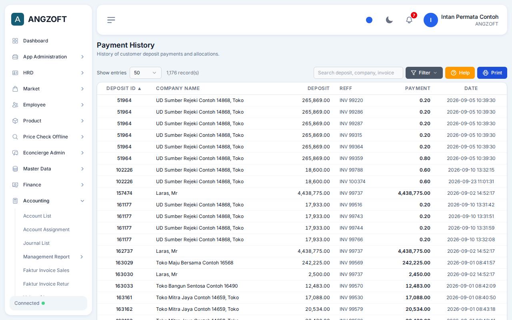Select reference INV 99359

(351, 158)
